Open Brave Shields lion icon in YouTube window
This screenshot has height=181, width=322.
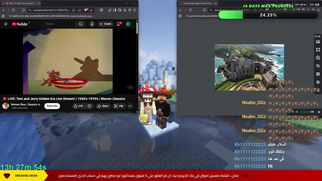click(x=86, y=10)
